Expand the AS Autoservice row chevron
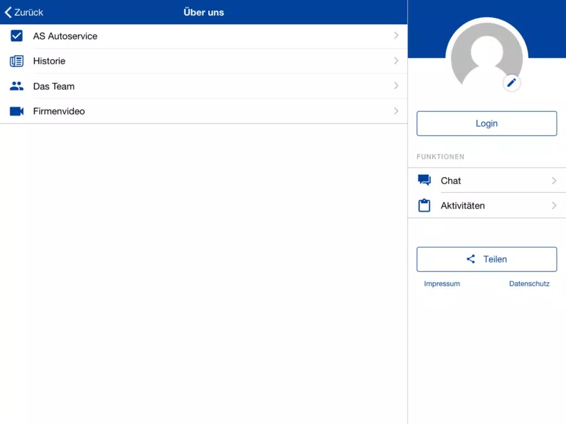This screenshot has height=424, width=566. click(396, 35)
